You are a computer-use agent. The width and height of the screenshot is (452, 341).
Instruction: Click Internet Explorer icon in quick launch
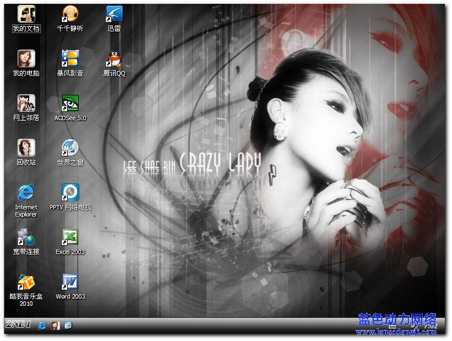(x=42, y=326)
